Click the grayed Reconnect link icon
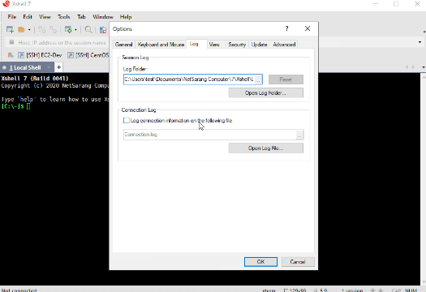 click(x=53, y=29)
